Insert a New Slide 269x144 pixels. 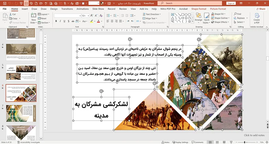coord(33,18)
